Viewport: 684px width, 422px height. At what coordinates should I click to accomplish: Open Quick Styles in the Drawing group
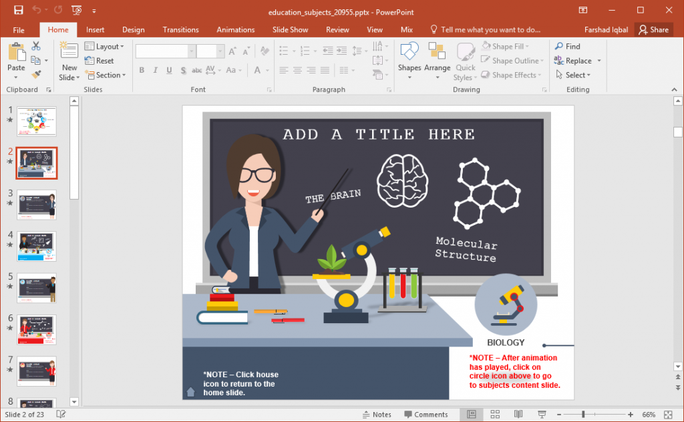click(466, 60)
